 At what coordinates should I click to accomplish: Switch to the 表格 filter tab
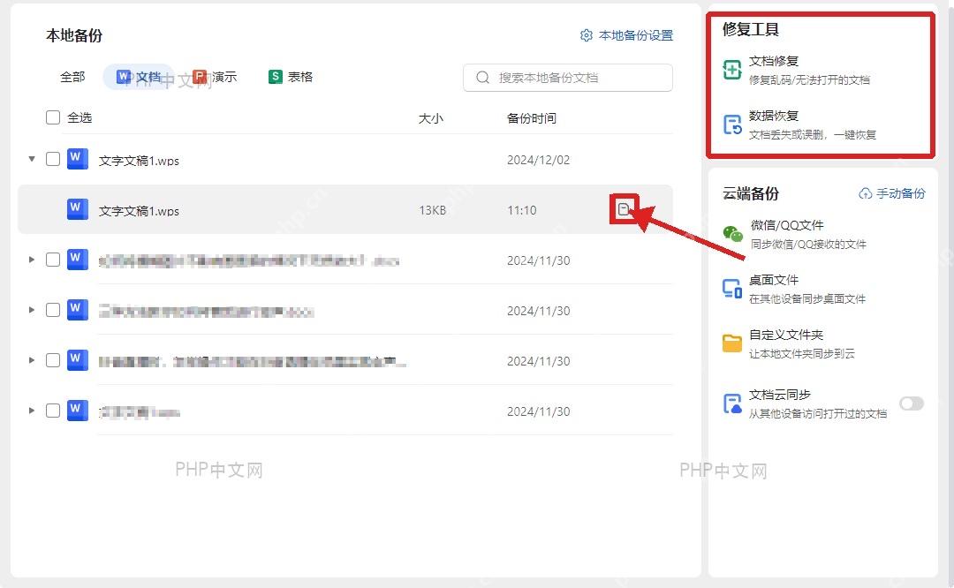point(291,77)
